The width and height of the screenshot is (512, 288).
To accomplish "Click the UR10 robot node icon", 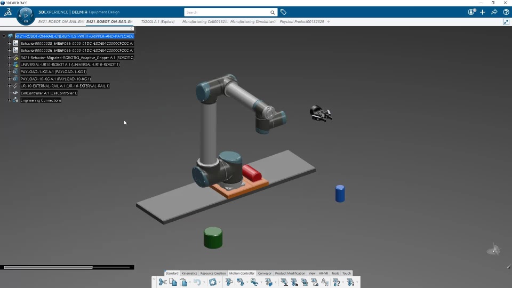I will click(x=15, y=65).
